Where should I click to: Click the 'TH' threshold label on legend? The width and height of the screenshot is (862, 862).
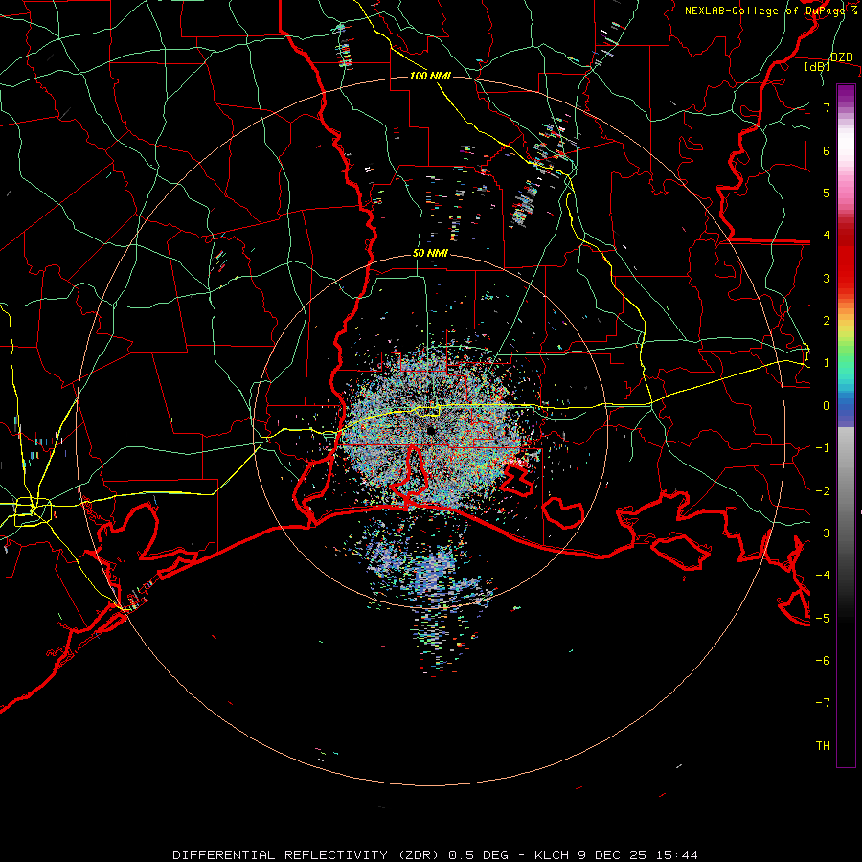pyautogui.click(x=823, y=746)
